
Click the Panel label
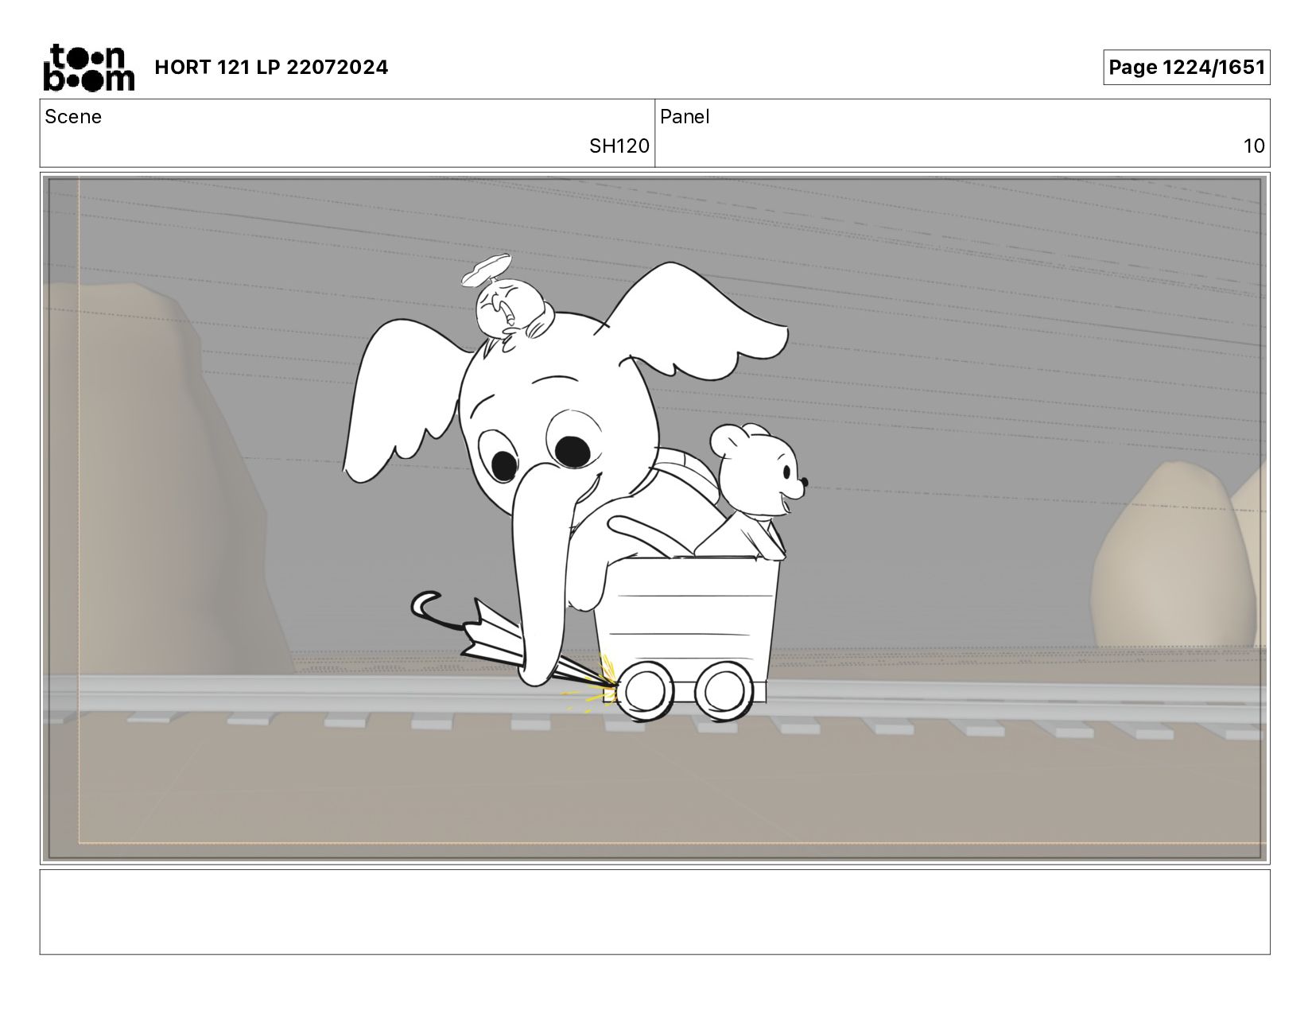[x=685, y=117]
